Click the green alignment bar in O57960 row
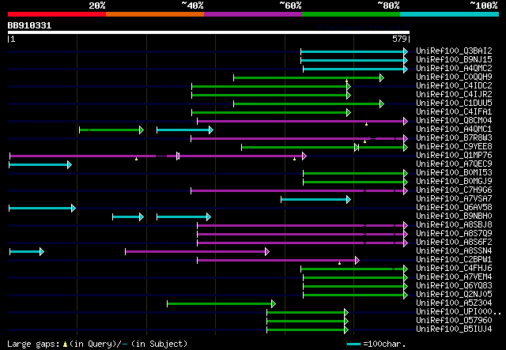The height and width of the screenshot is (350, 506). pos(308,322)
